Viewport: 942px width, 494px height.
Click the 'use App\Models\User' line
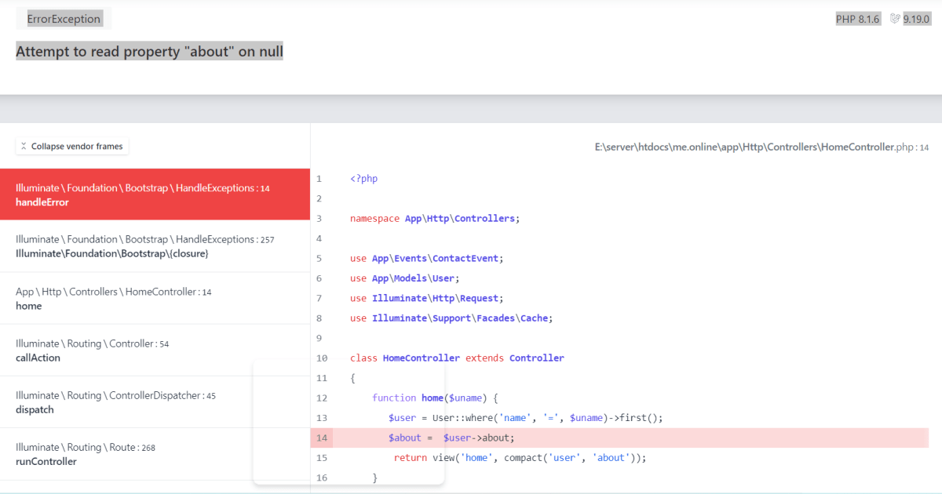coord(404,278)
